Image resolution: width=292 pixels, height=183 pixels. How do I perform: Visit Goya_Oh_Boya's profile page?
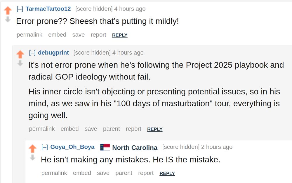[x=72, y=147]
